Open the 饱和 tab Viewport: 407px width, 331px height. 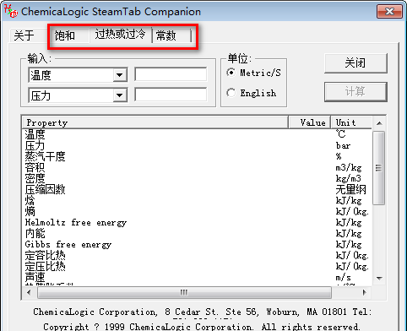coord(65,35)
